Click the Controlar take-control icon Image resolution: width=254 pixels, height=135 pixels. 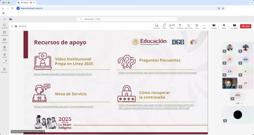[156, 25]
